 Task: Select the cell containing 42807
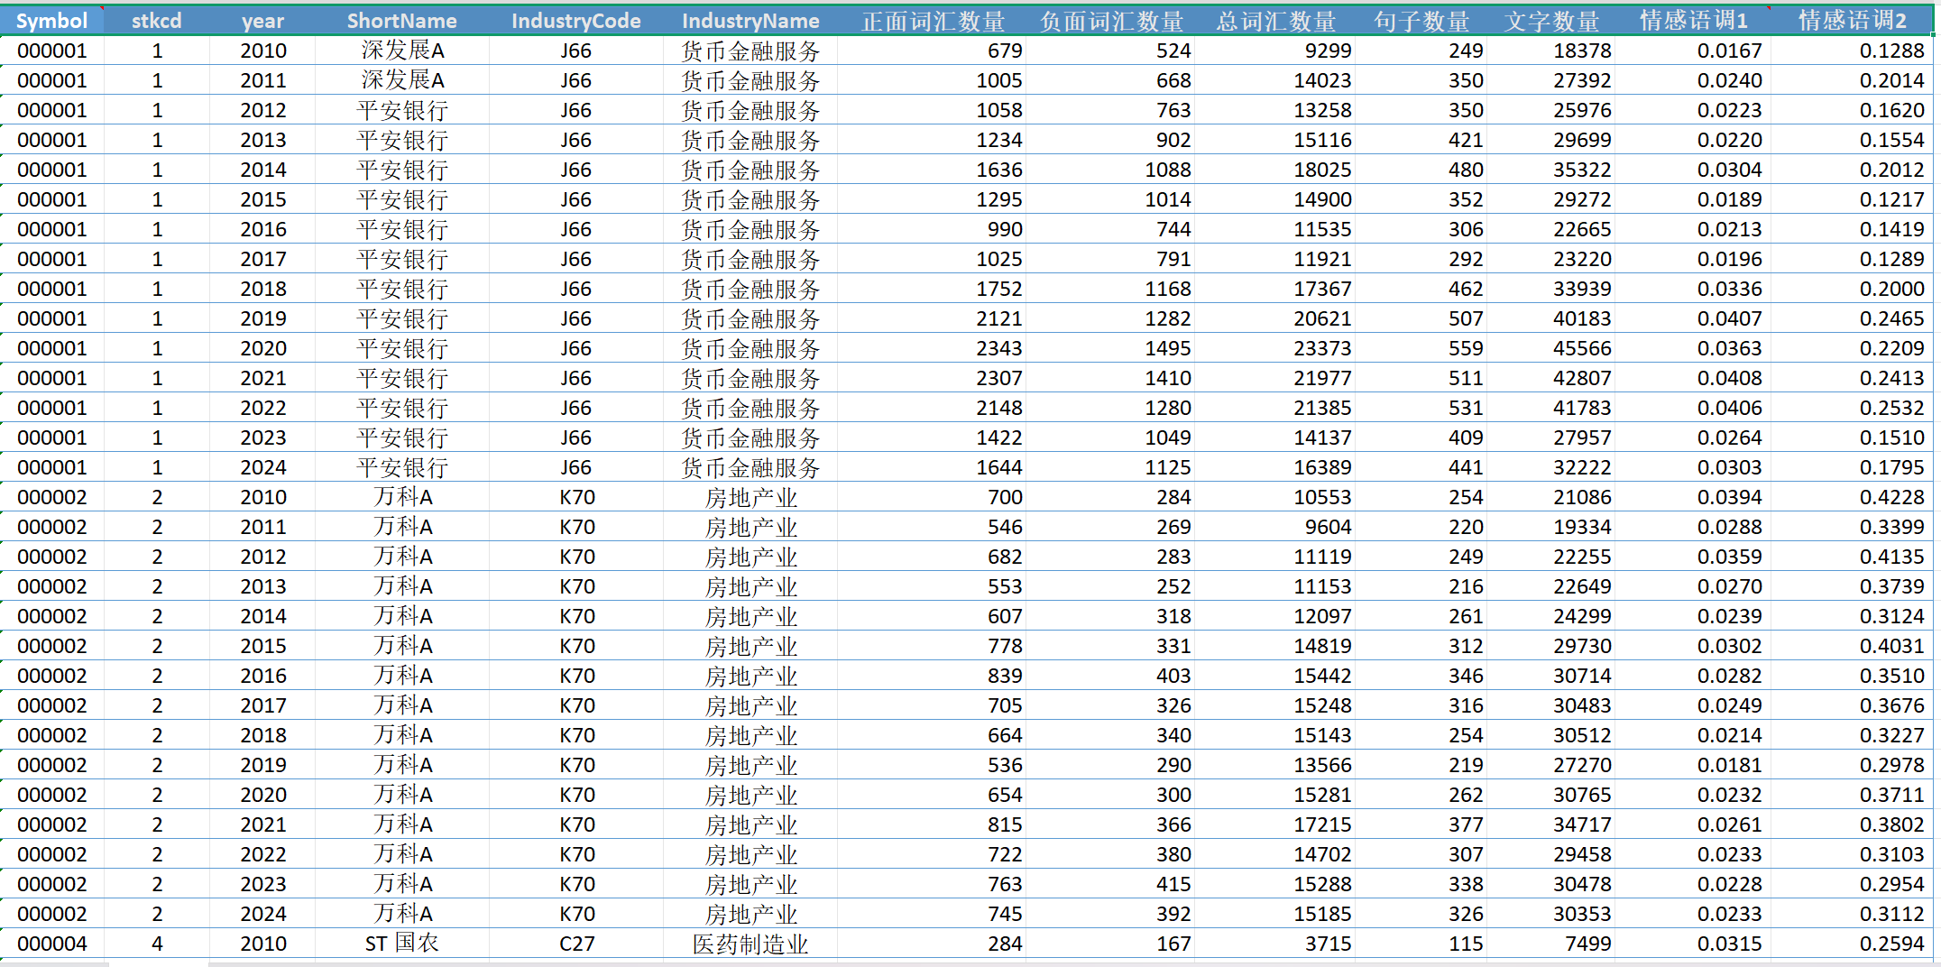1551,378
